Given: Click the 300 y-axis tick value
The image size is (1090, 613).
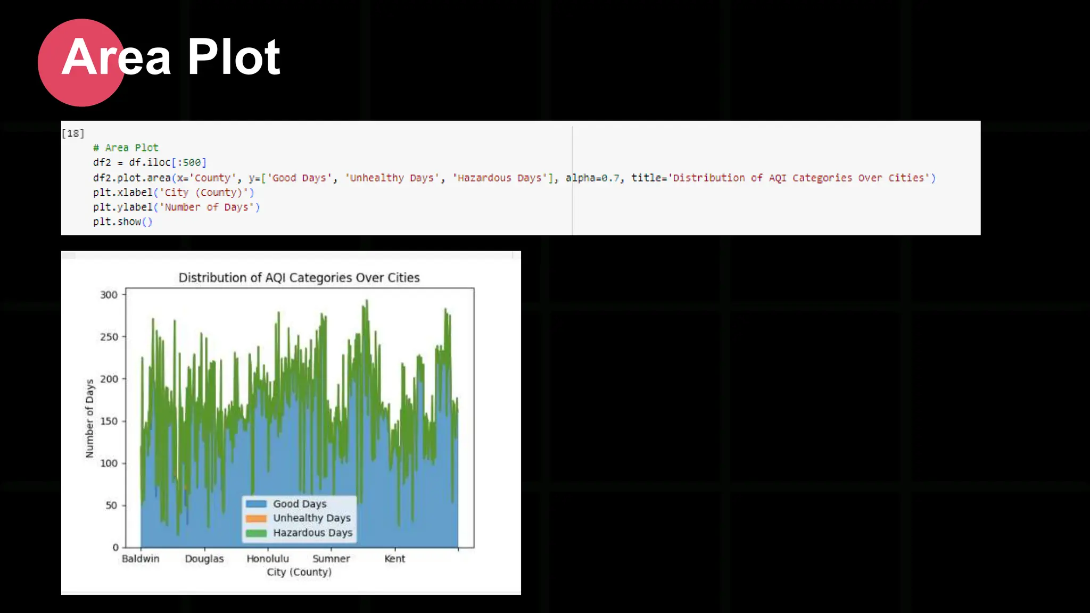Looking at the screenshot, I should coord(109,295).
